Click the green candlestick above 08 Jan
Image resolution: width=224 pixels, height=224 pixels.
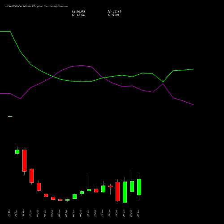point(75,196)
